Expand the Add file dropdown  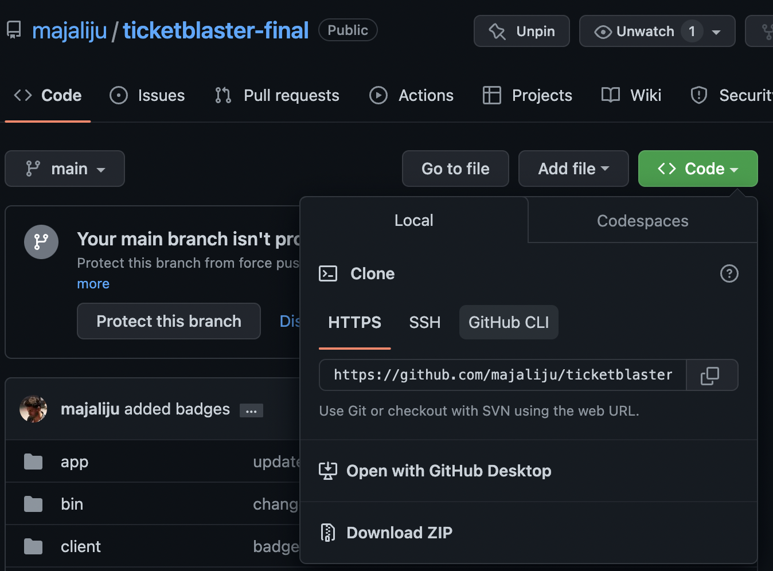pos(573,169)
